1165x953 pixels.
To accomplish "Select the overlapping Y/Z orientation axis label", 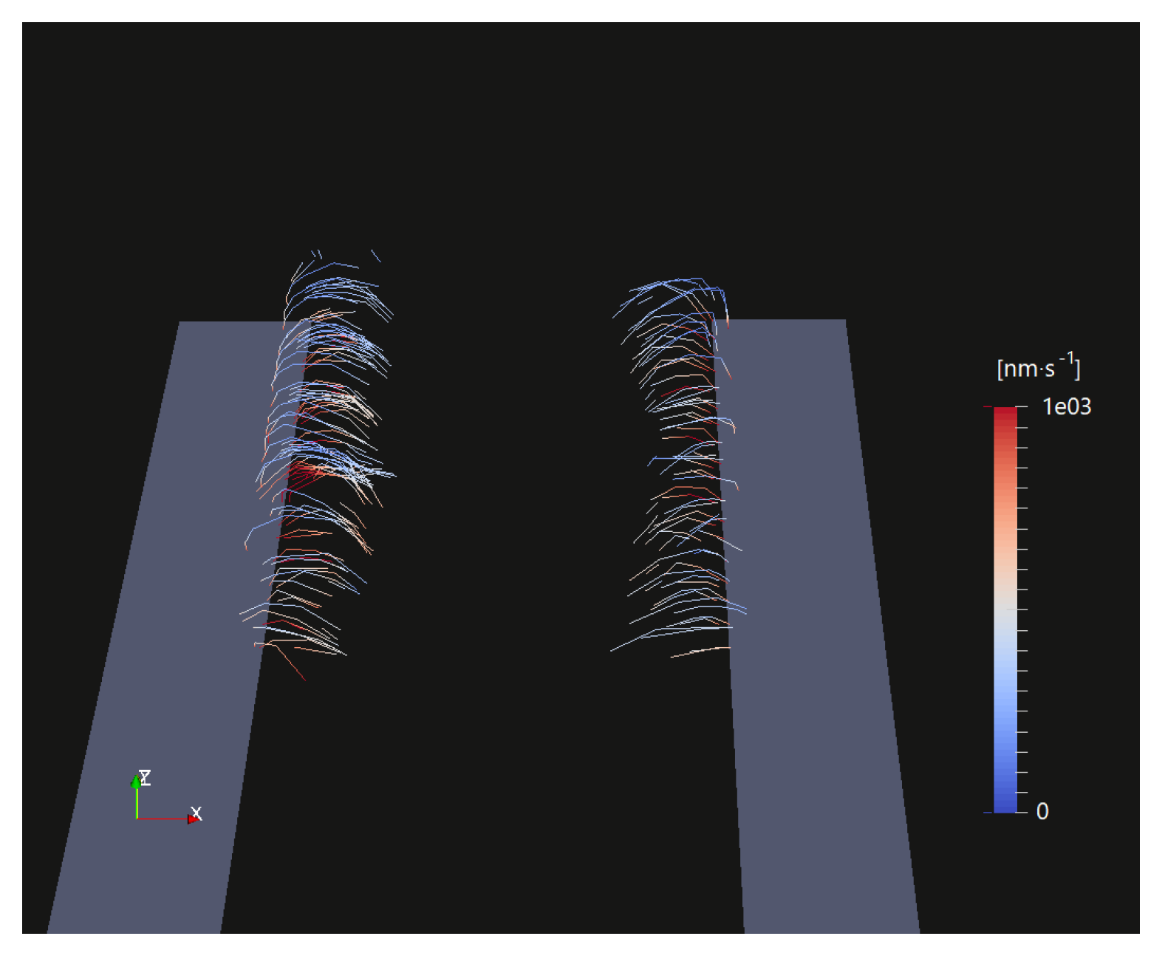I will pyautogui.click(x=146, y=776).
